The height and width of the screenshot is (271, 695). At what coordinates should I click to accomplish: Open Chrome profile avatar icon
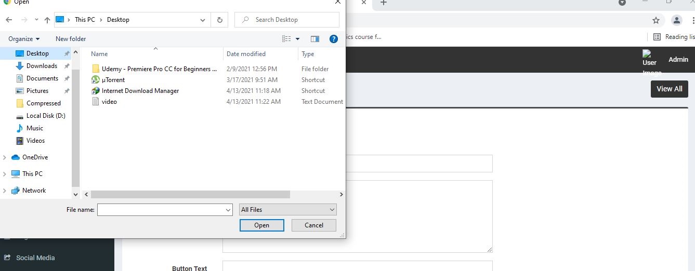pyautogui.click(x=676, y=20)
